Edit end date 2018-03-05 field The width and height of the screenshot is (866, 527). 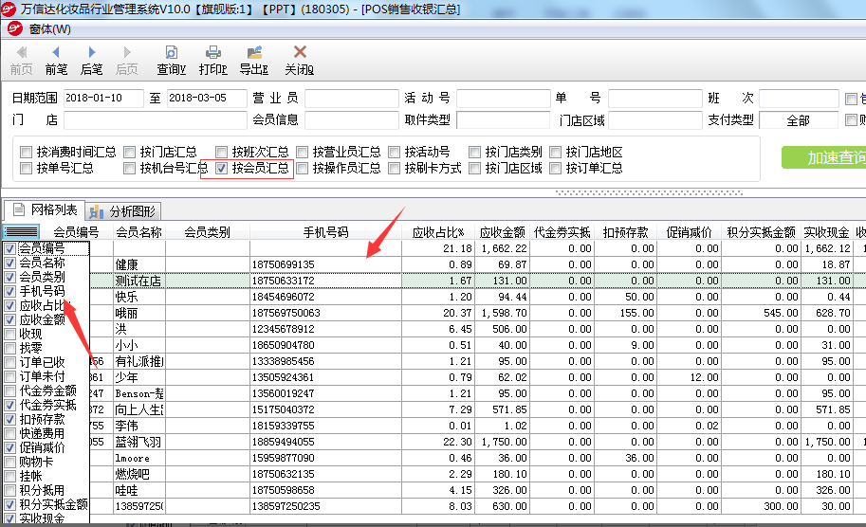tap(207, 99)
